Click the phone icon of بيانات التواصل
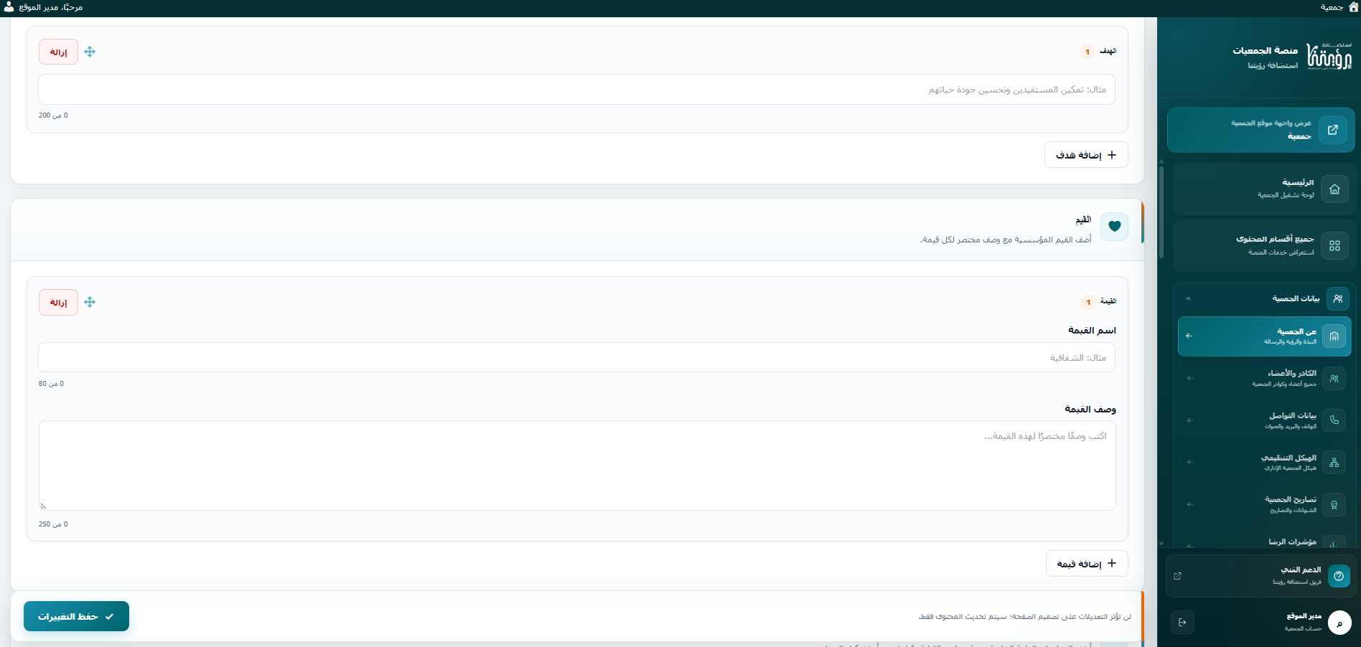This screenshot has width=1361, height=647. coord(1334,420)
